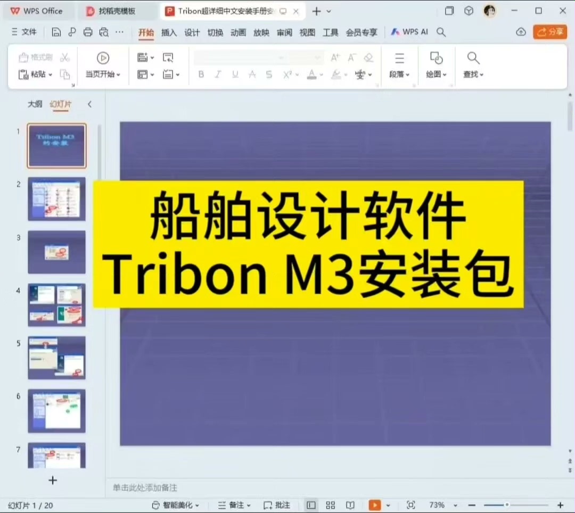575x513 pixels.
Task: Click the 批注 comments button
Action: pos(277,506)
